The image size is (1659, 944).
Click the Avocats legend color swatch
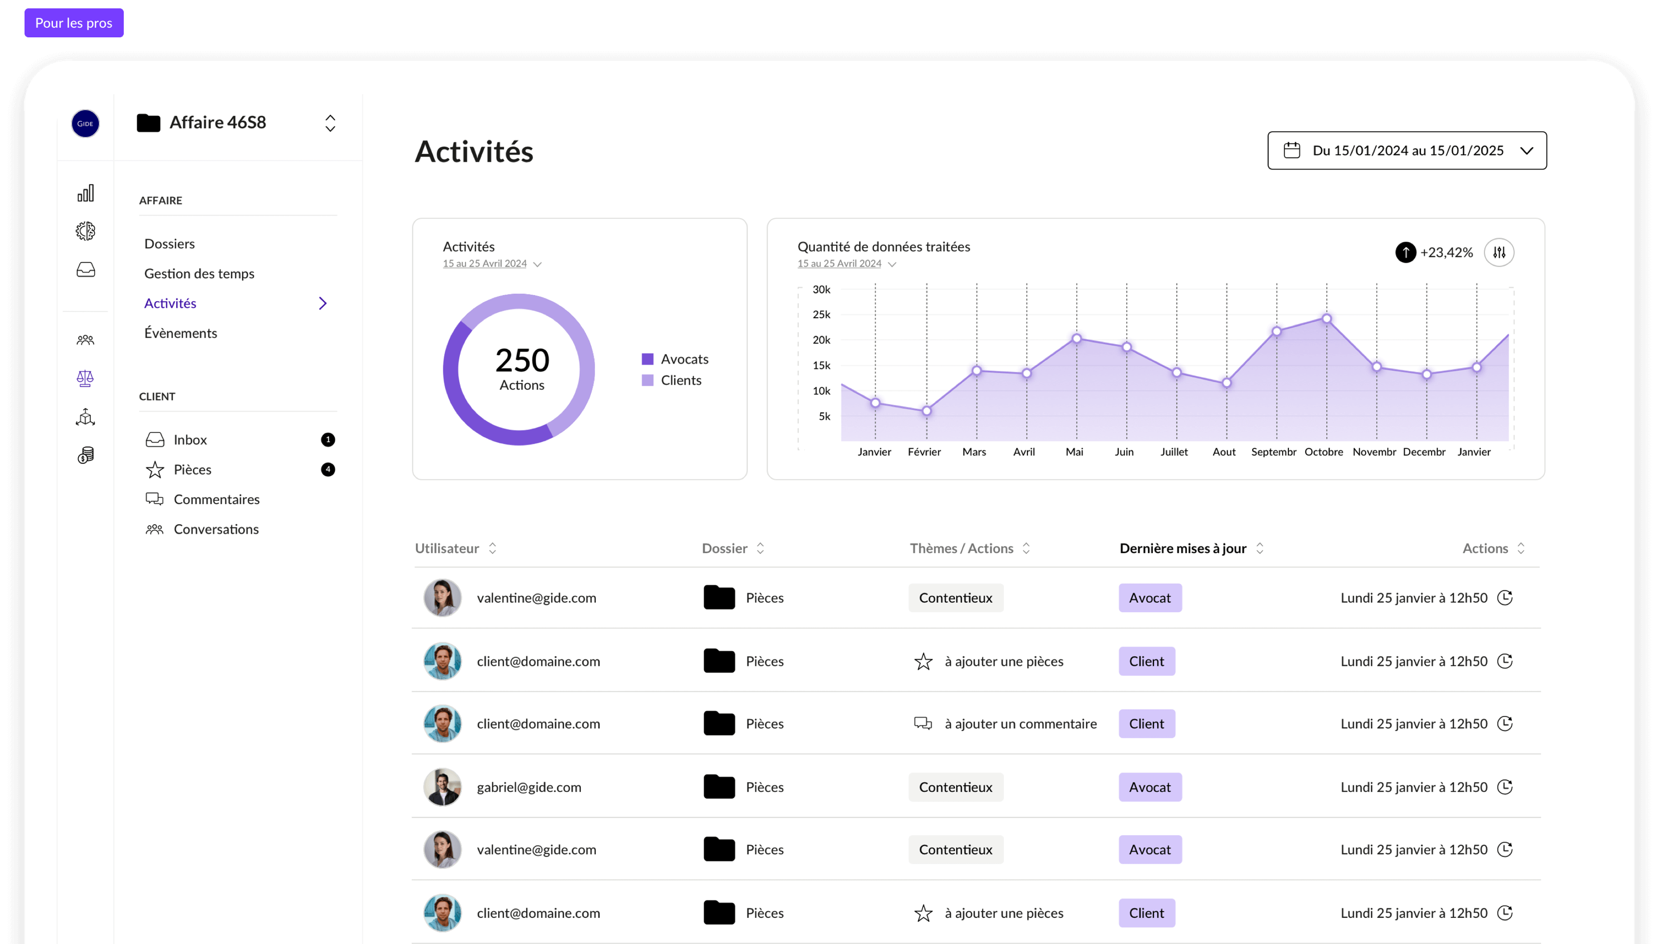tap(647, 359)
